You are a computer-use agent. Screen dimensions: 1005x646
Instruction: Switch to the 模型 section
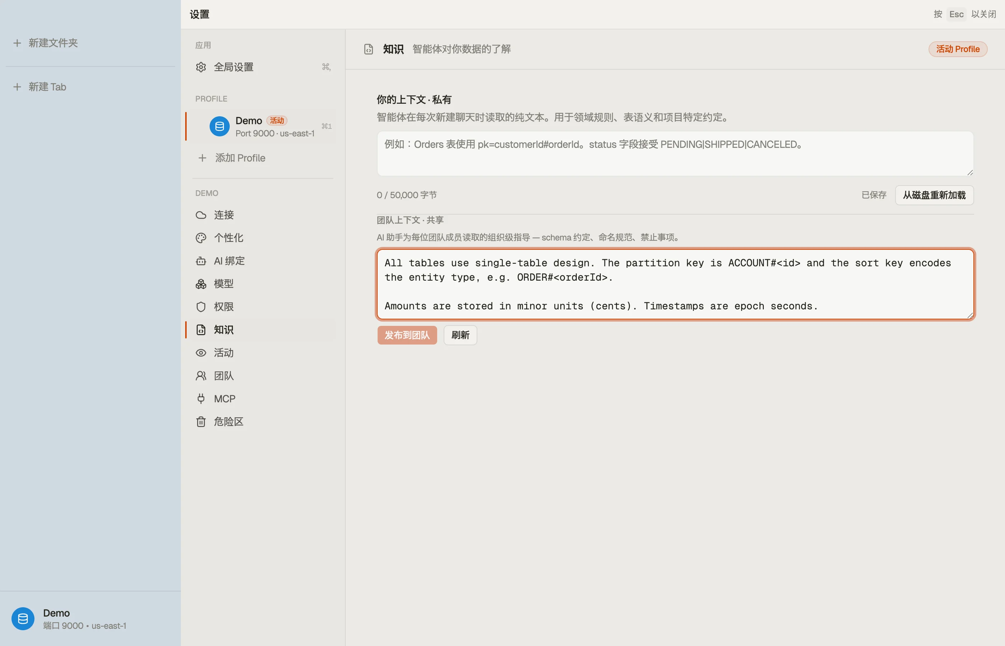coord(263,284)
